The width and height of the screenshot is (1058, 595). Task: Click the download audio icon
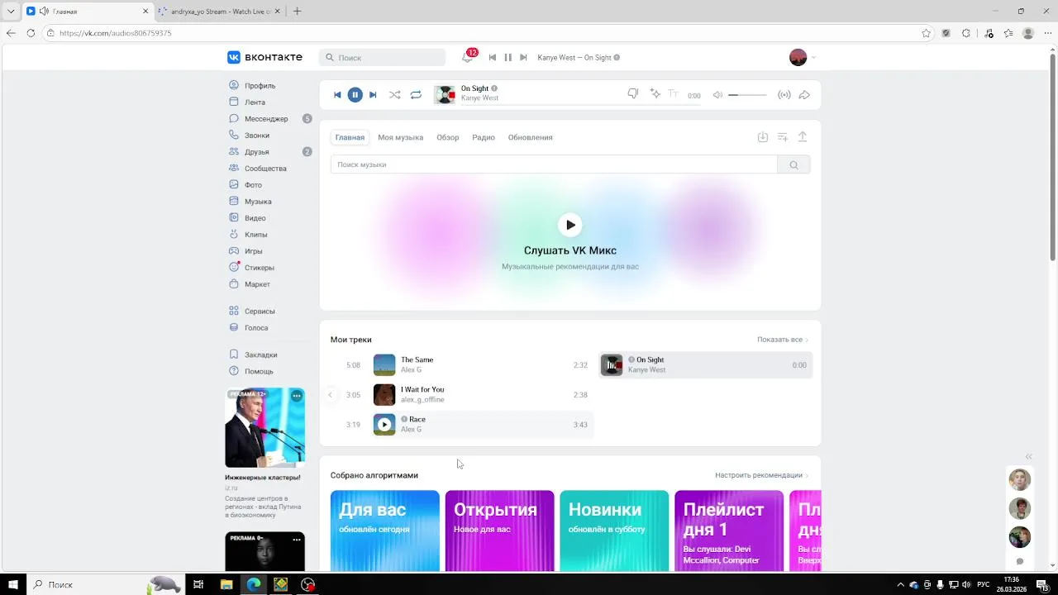click(763, 137)
